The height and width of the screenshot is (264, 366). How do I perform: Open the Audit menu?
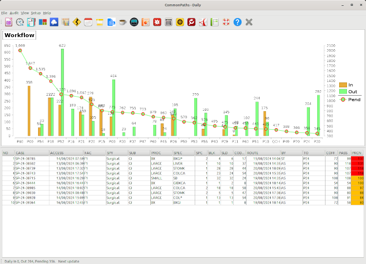point(14,12)
